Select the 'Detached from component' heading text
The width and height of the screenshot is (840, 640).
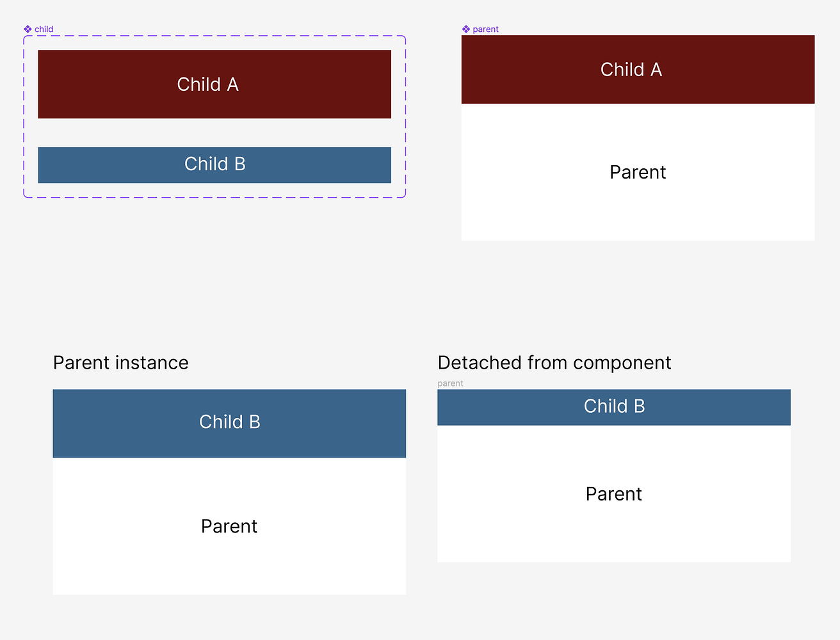[554, 363]
